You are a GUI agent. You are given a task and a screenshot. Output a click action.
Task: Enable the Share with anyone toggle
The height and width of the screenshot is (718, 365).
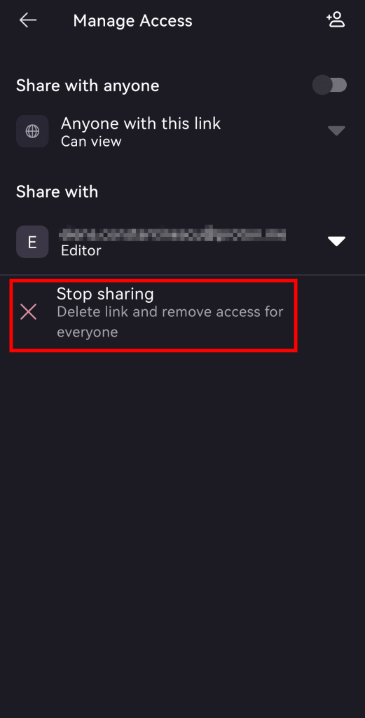(x=330, y=85)
